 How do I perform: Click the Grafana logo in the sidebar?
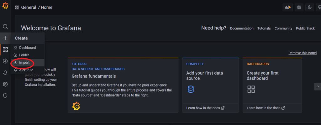point(5,6)
